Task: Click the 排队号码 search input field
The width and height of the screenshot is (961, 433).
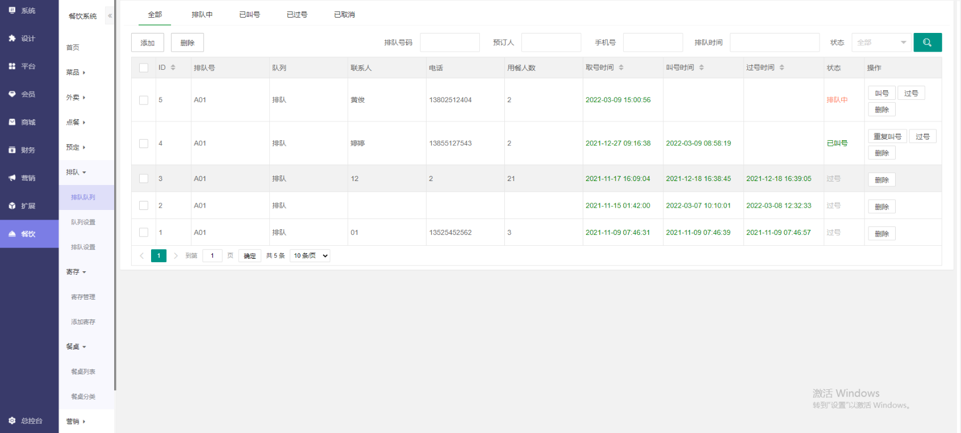Action: (x=449, y=43)
